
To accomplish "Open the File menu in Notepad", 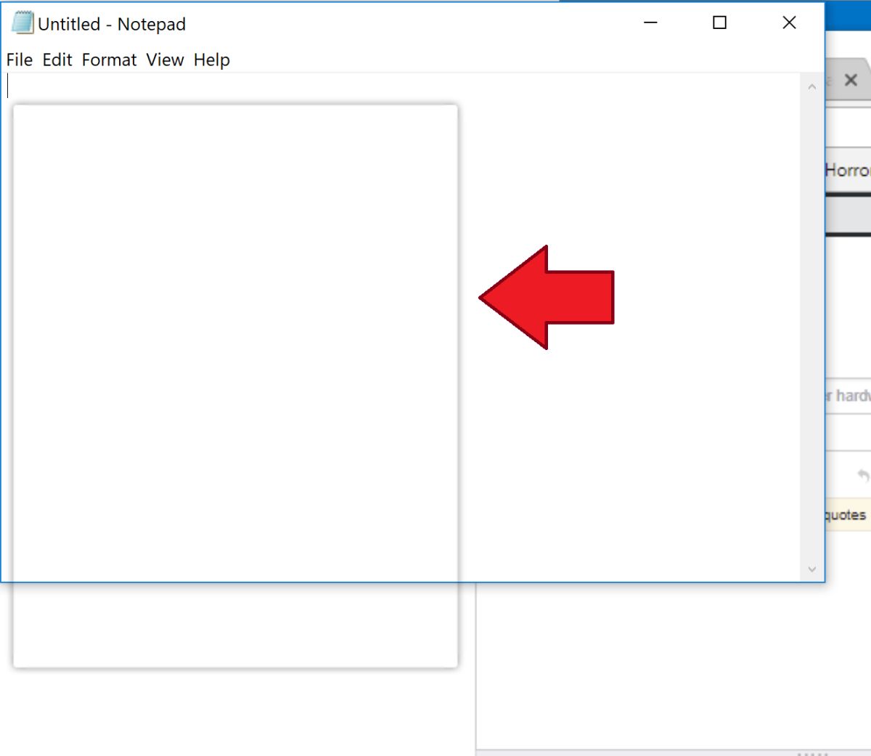I will [x=20, y=60].
